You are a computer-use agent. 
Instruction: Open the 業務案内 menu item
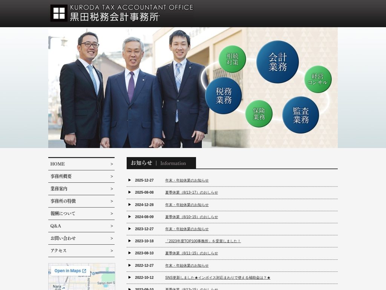(x=81, y=189)
